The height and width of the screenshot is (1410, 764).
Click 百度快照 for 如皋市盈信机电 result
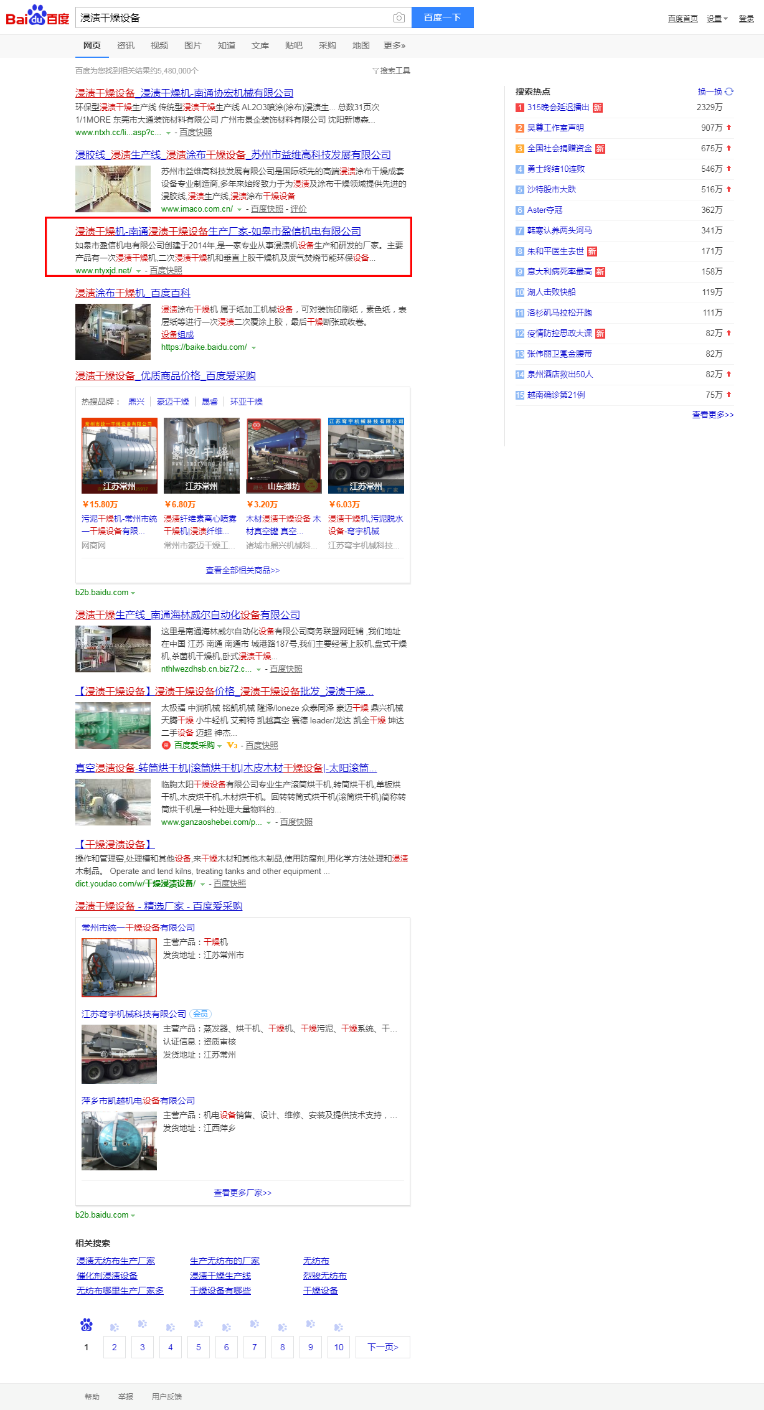(x=166, y=271)
